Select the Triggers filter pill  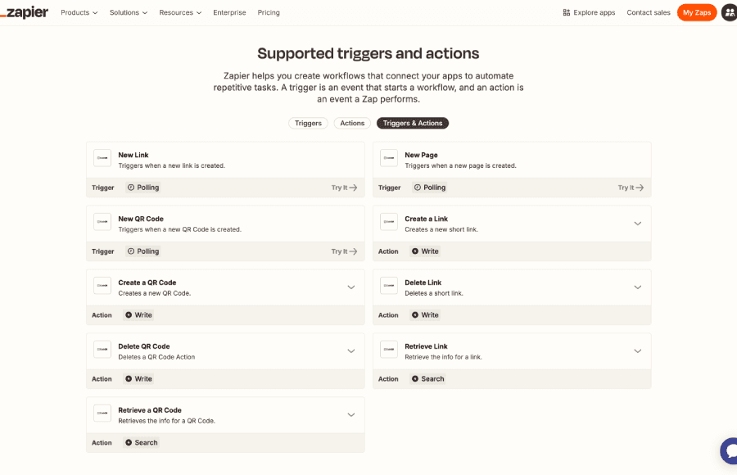[308, 123]
